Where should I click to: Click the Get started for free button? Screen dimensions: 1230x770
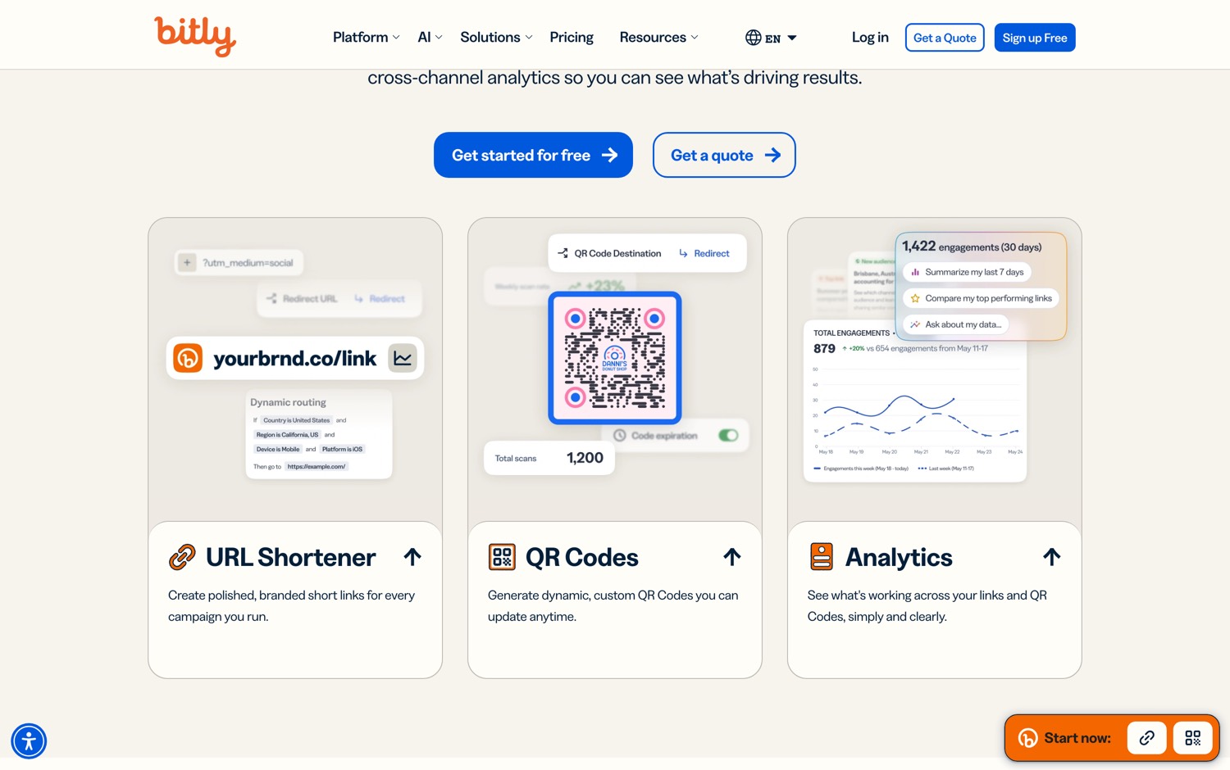tap(533, 155)
